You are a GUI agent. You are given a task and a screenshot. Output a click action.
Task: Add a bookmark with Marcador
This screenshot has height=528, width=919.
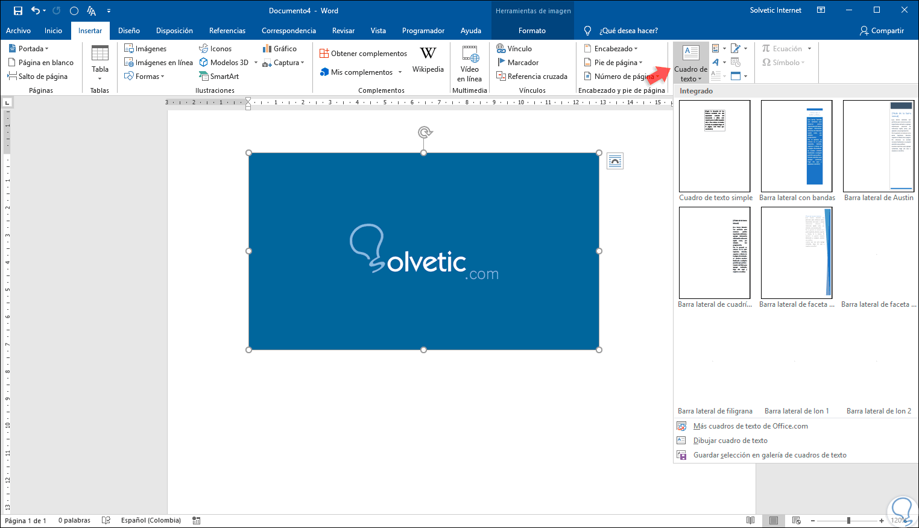point(517,63)
